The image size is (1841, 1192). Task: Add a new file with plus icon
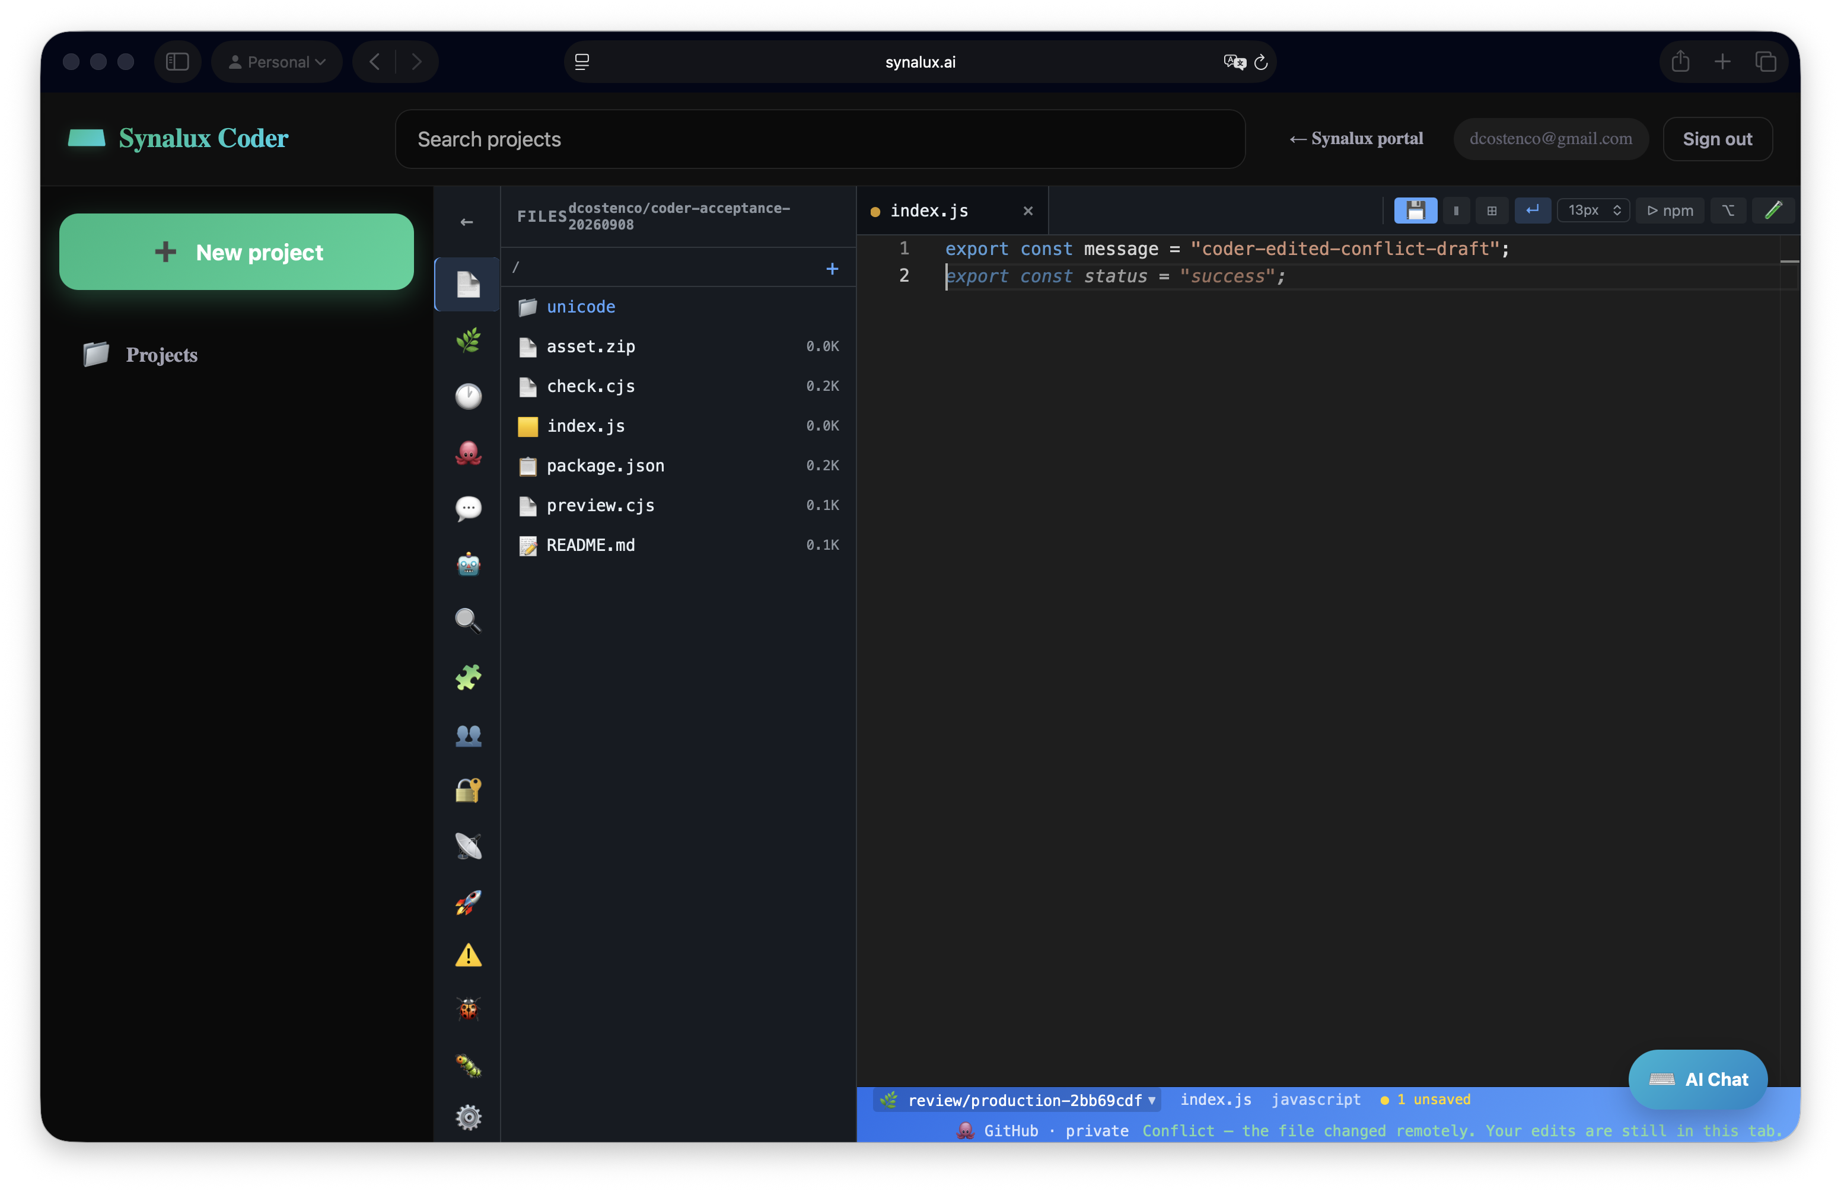pyautogui.click(x=832, y=269)
